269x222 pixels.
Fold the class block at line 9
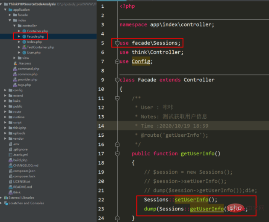117,80
